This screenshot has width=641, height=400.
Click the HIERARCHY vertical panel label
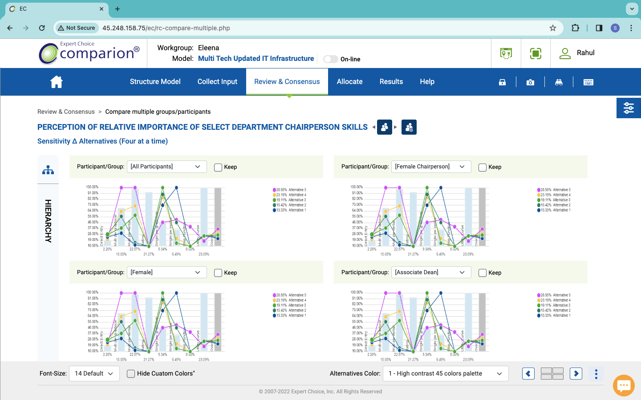48,221
